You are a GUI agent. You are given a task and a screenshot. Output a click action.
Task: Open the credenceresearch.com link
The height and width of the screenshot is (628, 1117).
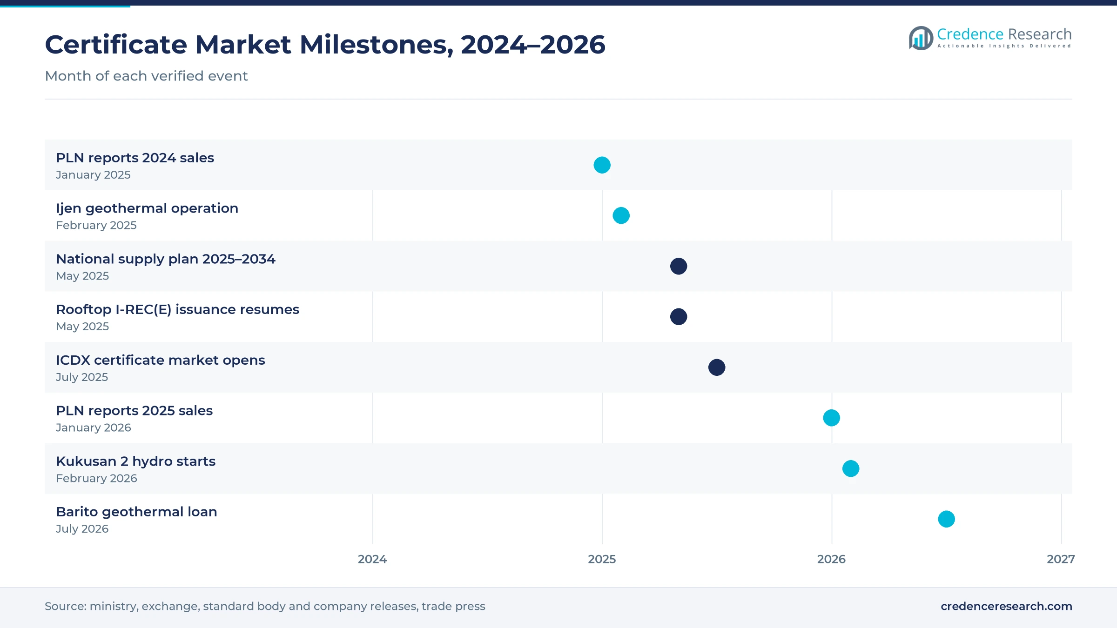(x=1006, y=606)
